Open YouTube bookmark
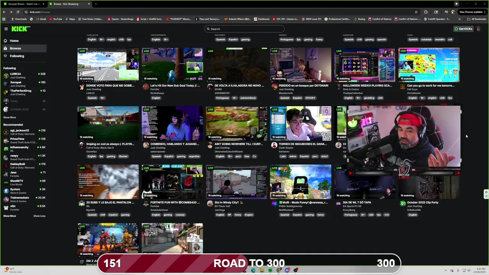Screen dimensions: 489x275 (x=55, y=19)
